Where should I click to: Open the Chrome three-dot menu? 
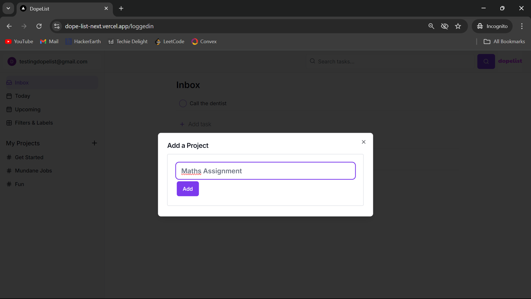(522, 26)
